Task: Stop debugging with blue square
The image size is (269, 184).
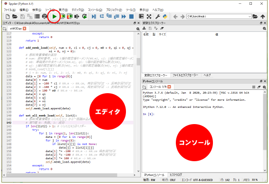Action: tap(131, 17)
